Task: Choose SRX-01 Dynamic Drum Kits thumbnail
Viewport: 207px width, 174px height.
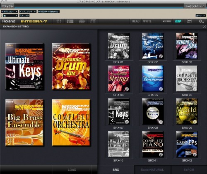Action: [x=119, y=46]
